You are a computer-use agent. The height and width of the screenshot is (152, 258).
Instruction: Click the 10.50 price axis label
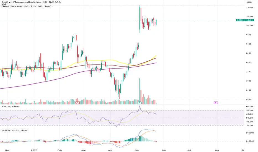coord(249,16)
